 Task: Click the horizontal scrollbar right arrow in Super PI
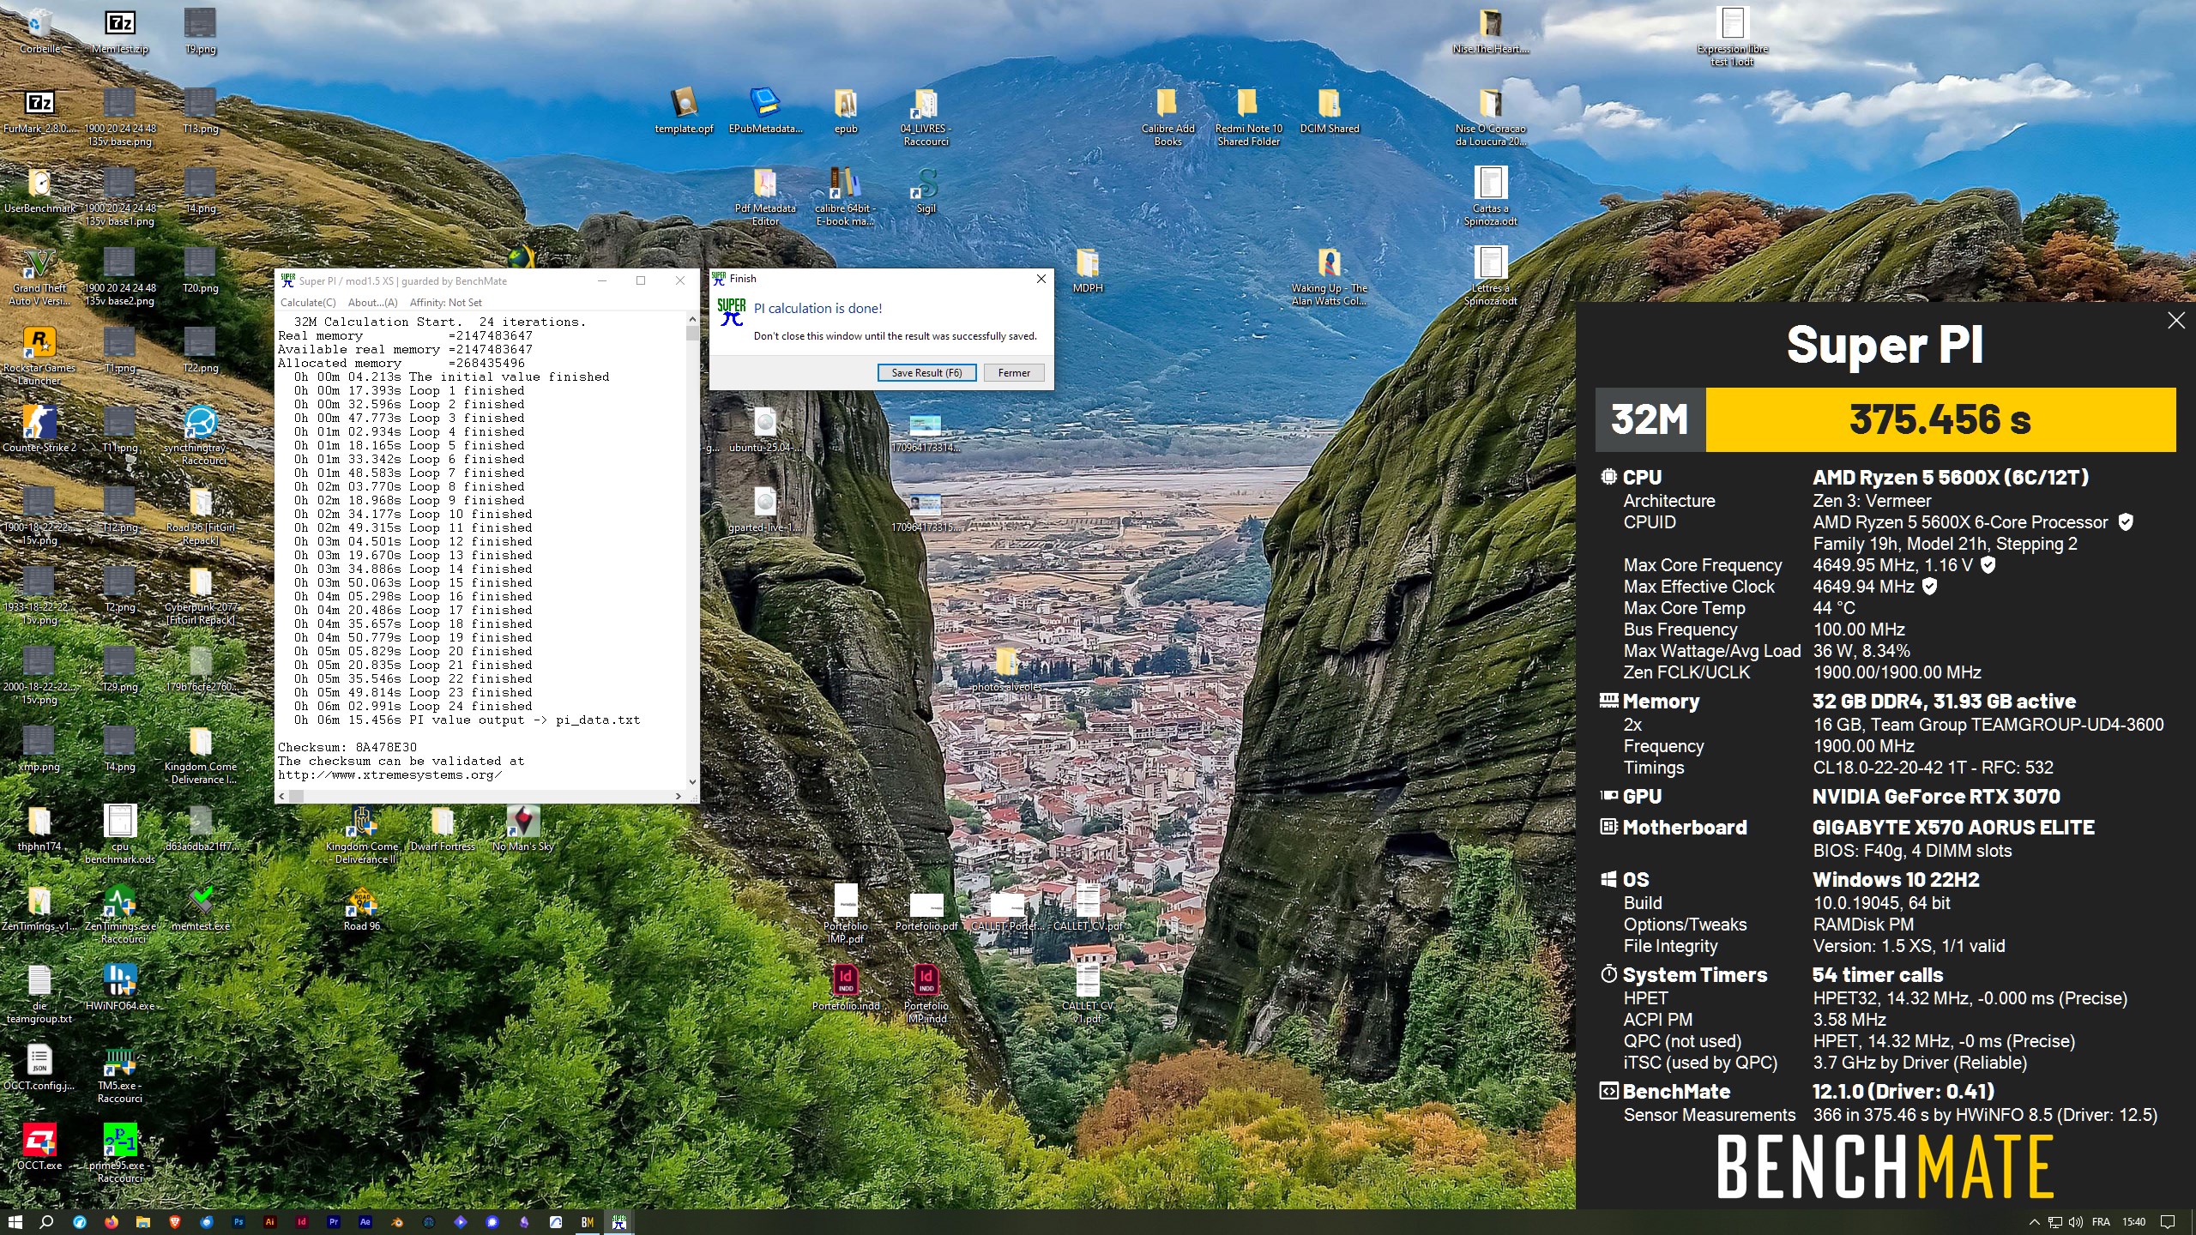(x=678, y=796)
